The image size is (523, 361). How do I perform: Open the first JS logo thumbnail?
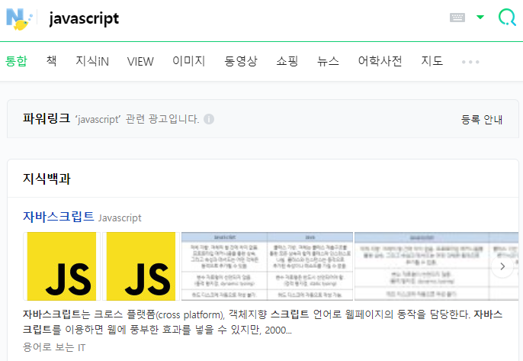tap(61, 266)
